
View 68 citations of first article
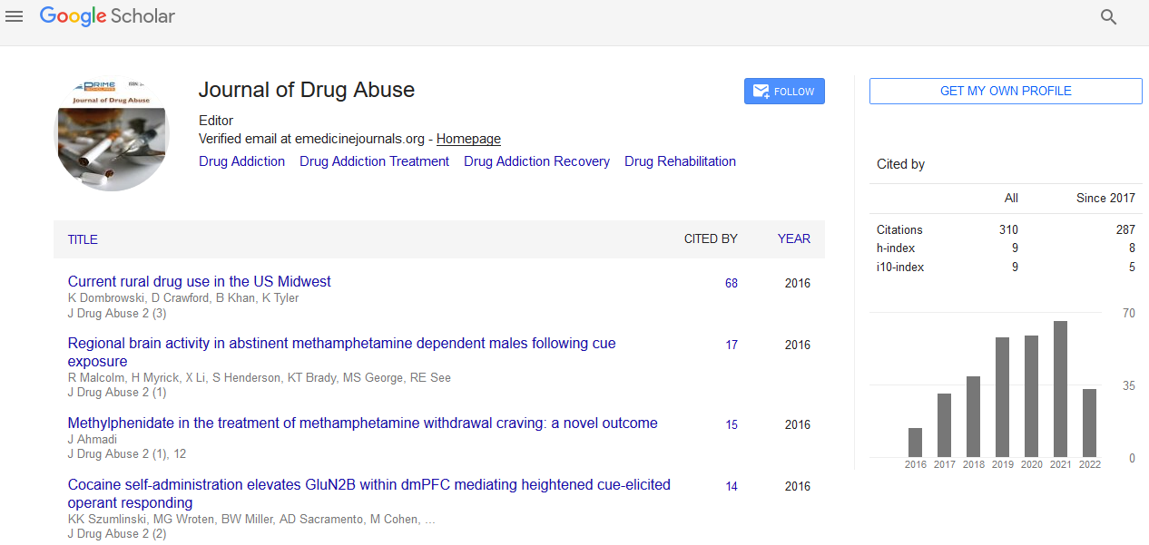click(x=731, y=284)
